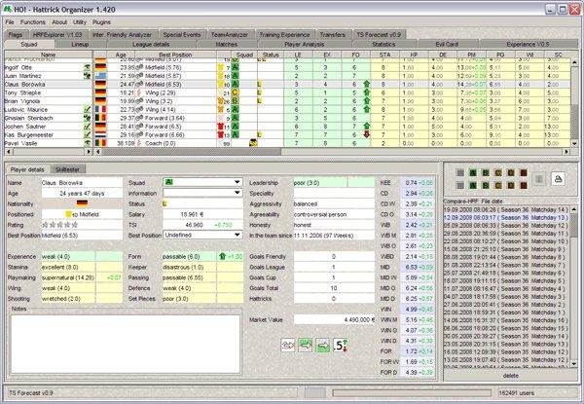Click inside the Notes text area
This screenshot has width=584, height=404.
point(126,344)
